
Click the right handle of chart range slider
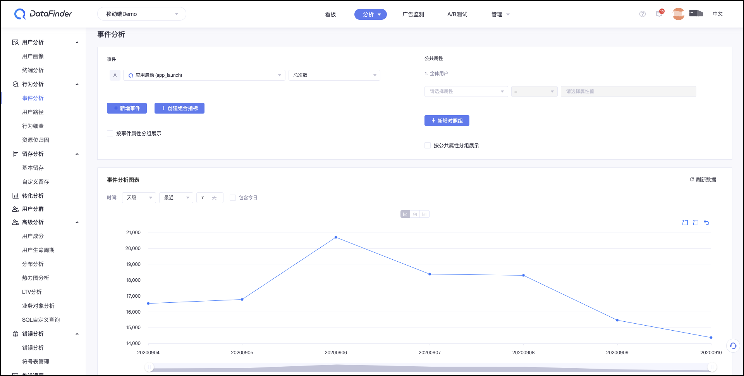(x=712, y=367)
